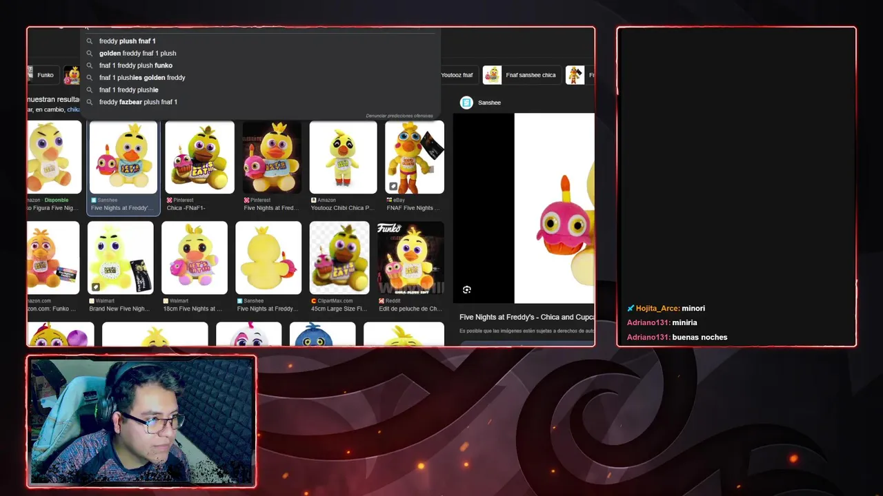This screenshot has height=496, width=883.
Task: Click search icon beside 'fnaf 1 freddy plushie'
Action: pos(89,90)
